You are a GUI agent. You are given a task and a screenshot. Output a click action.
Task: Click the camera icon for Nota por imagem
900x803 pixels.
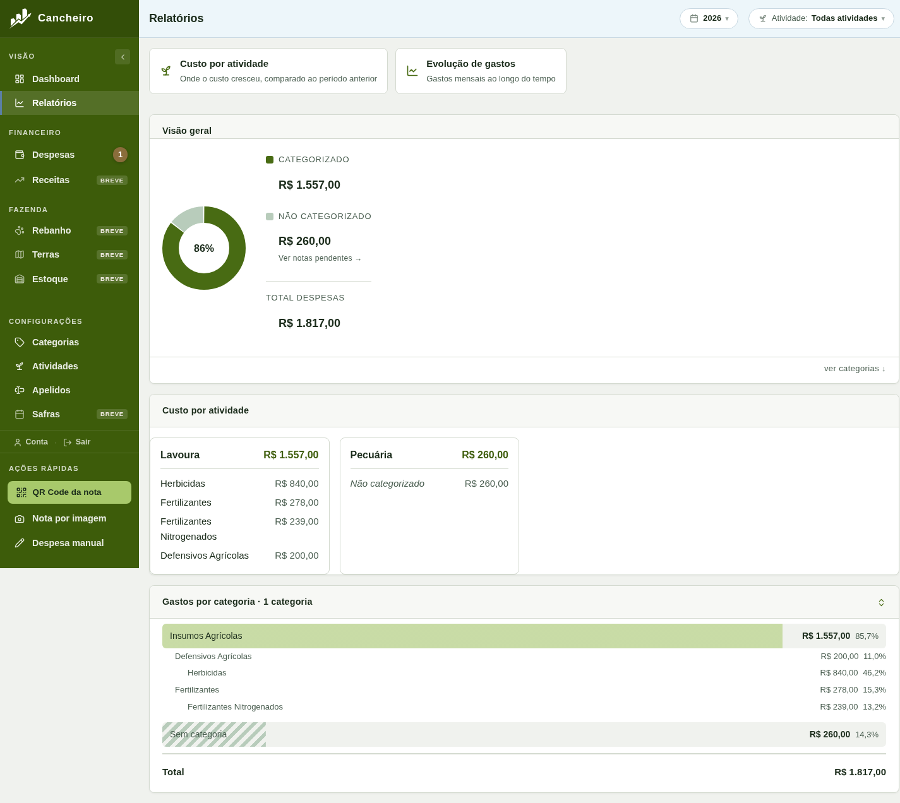coord(20,519)
